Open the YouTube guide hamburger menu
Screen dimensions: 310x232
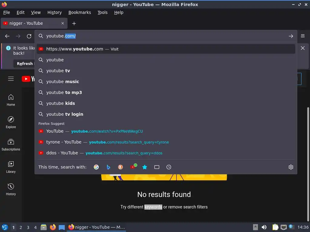11,79
